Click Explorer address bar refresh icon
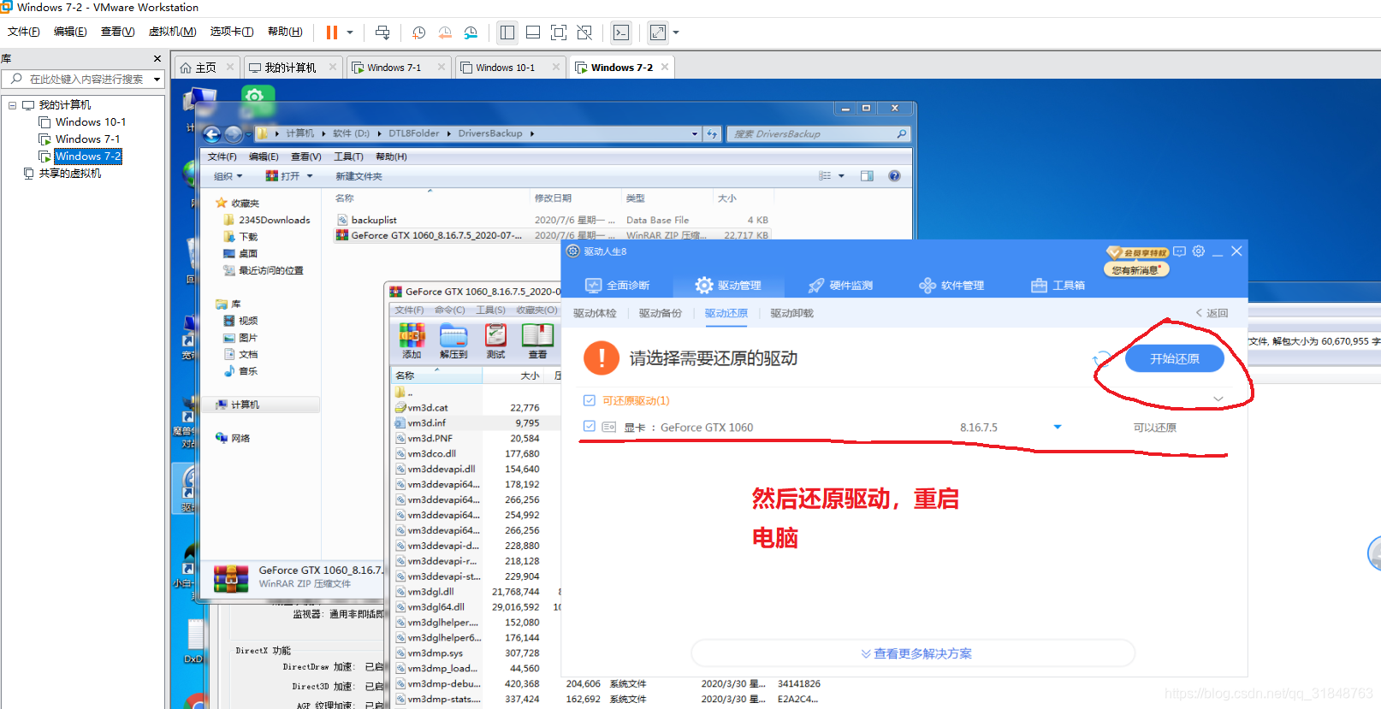 712,134
